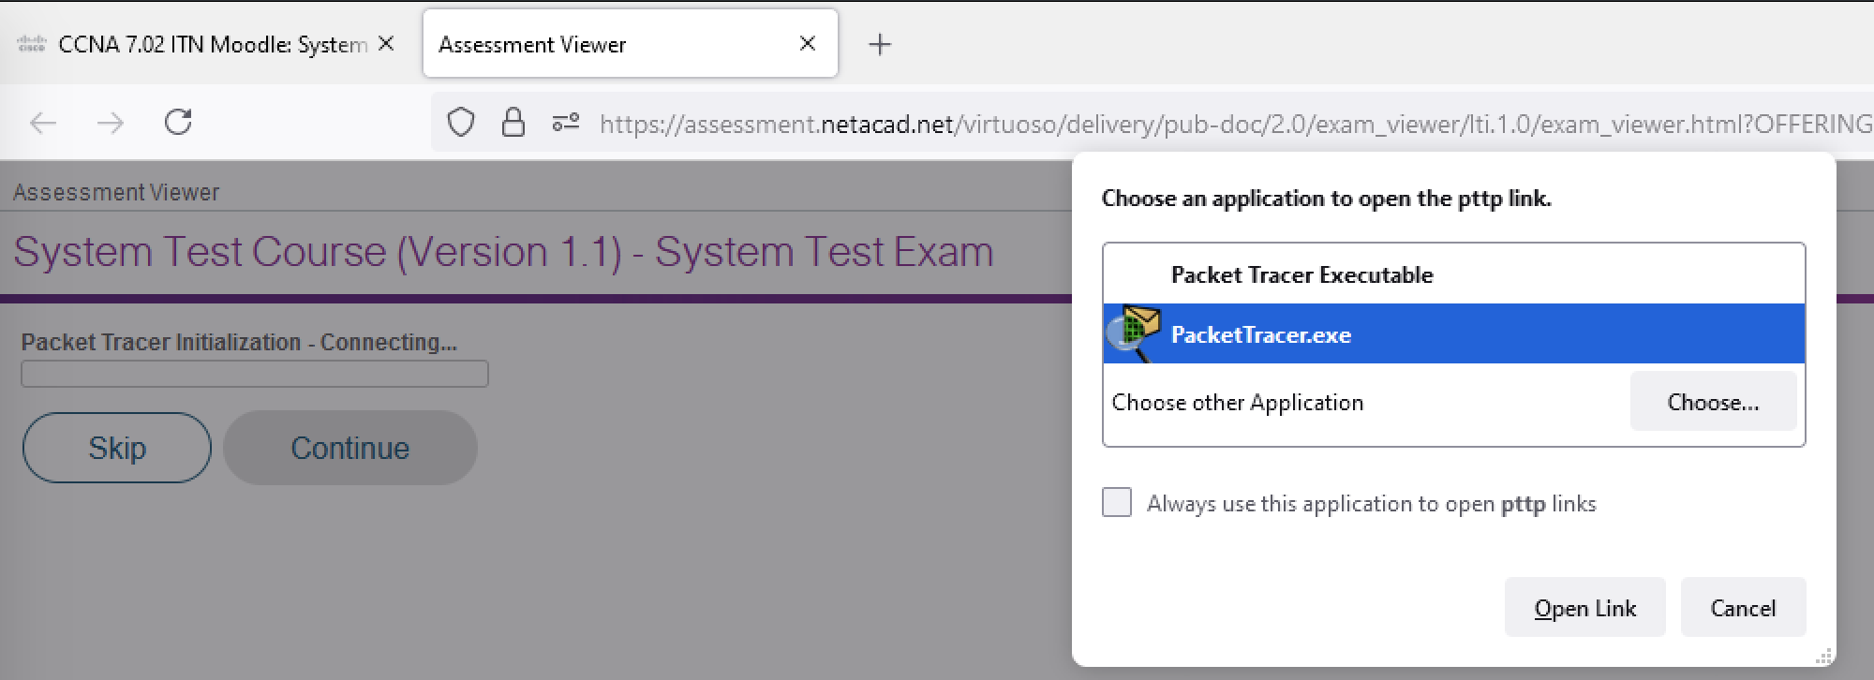Open the site permissions icon in address bar

click(565, 123)
